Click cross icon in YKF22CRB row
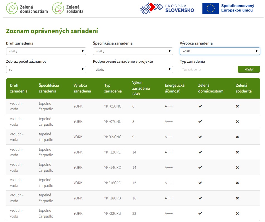 [237, 214]
